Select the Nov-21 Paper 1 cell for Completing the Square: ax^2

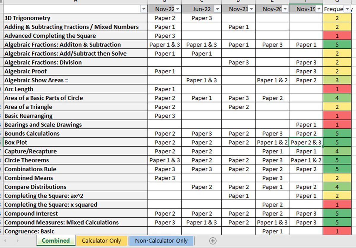pyautogui.click(x=239, y=196)
